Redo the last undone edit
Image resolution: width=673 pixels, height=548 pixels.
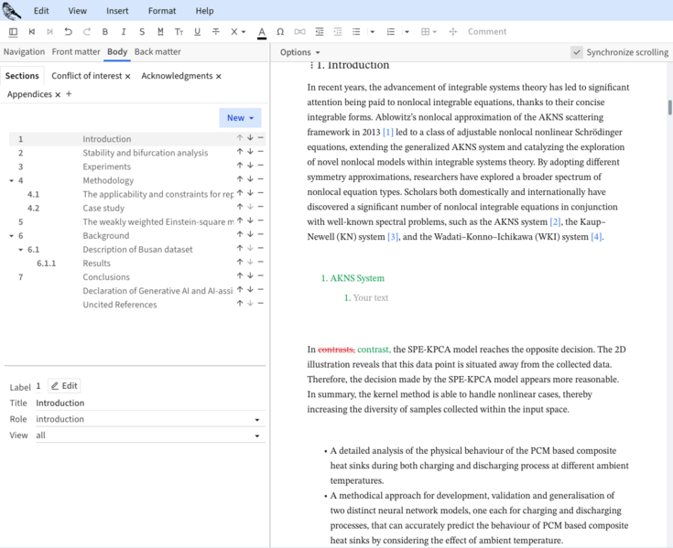click(x=87, y=32)
